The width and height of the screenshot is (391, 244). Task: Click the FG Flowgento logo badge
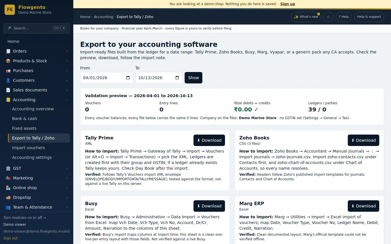[10, 10]
